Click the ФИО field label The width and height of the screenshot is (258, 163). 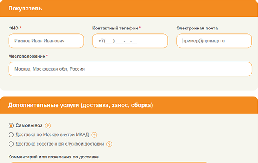[13, 28]
